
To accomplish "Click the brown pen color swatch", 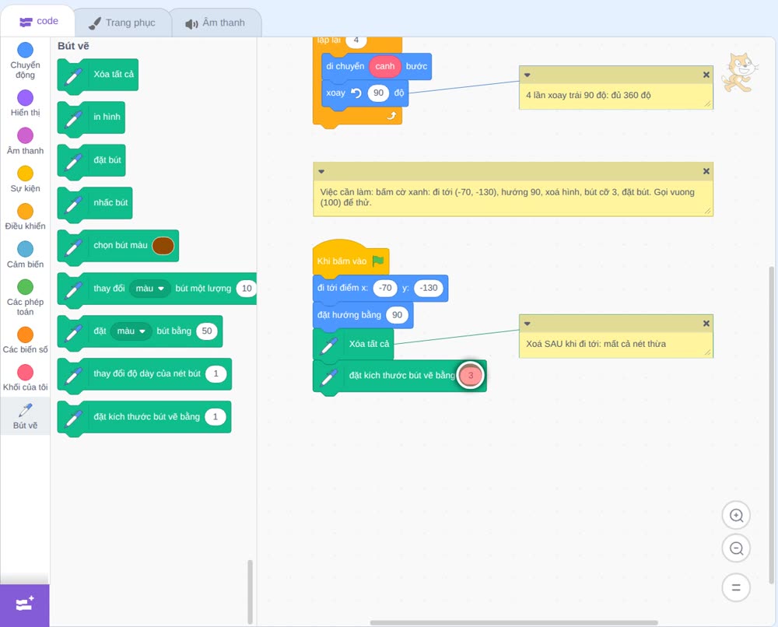I will (x=163, y=246).
